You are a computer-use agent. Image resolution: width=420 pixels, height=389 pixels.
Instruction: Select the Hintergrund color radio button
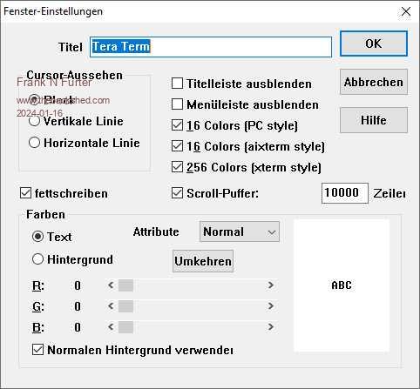(x=37, y=259)
